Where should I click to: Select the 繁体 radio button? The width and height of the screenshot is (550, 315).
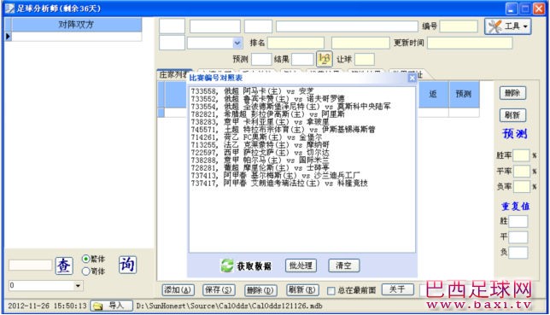pos(86,259)
